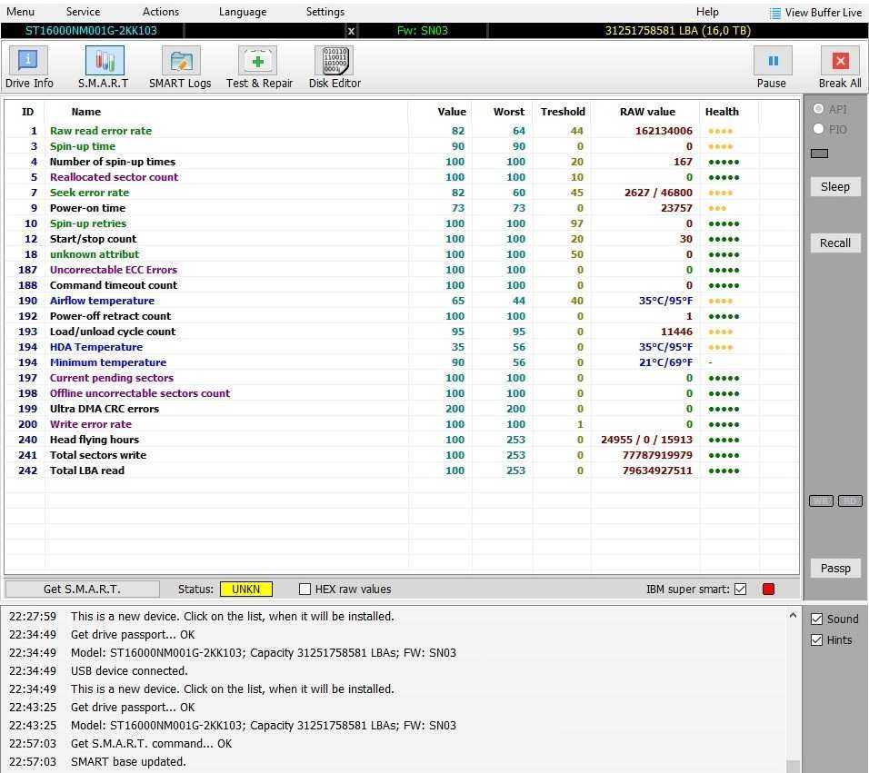
Task: Select Minimum temperature row
Action: click(402, 362)
